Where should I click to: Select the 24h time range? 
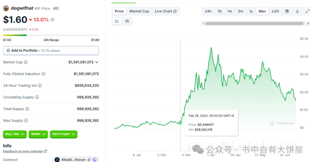point(208,11)
